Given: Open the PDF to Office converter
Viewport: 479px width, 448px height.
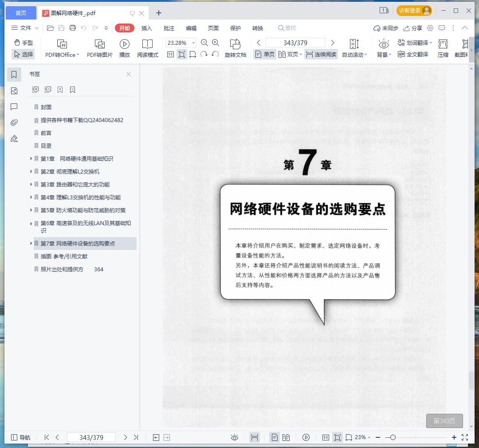Looking at the screenshot, I should pos(62,48).
